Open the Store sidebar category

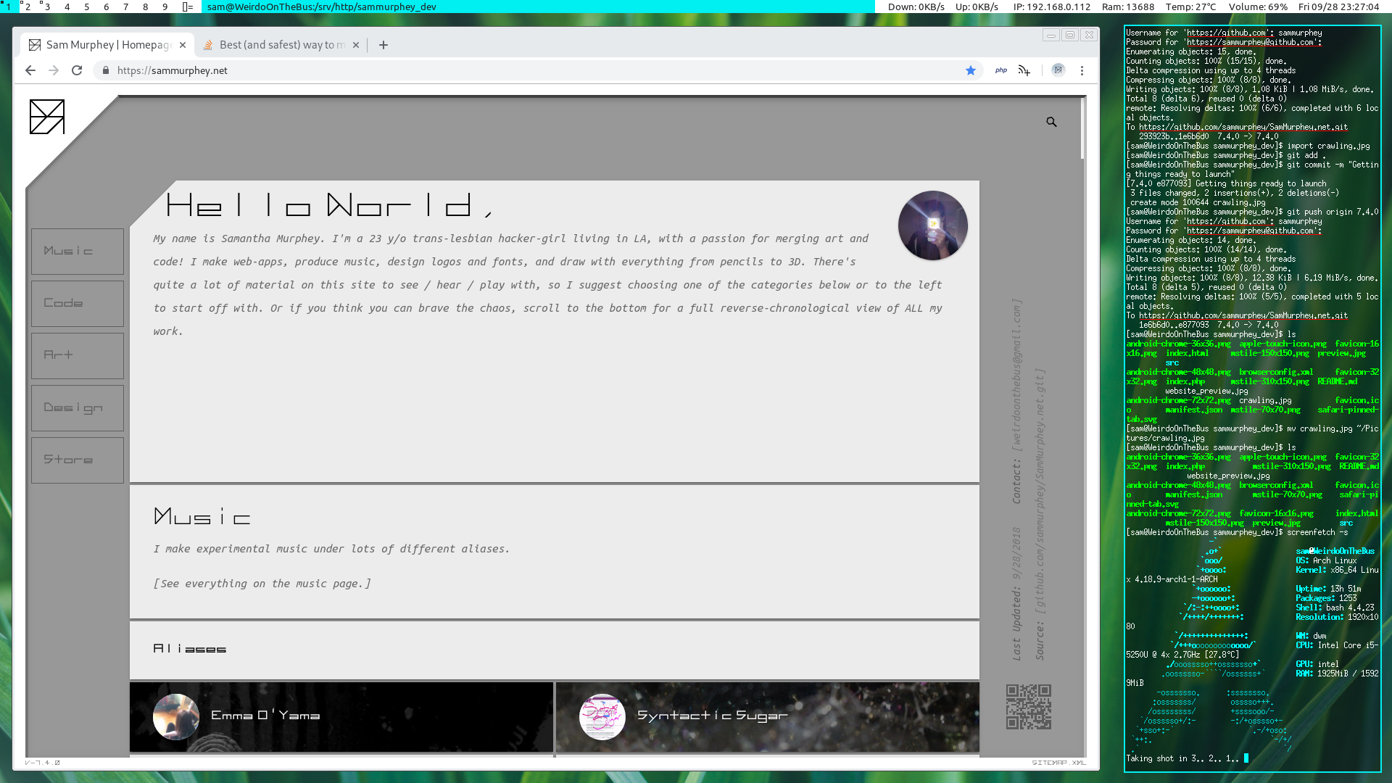point(78,460)
